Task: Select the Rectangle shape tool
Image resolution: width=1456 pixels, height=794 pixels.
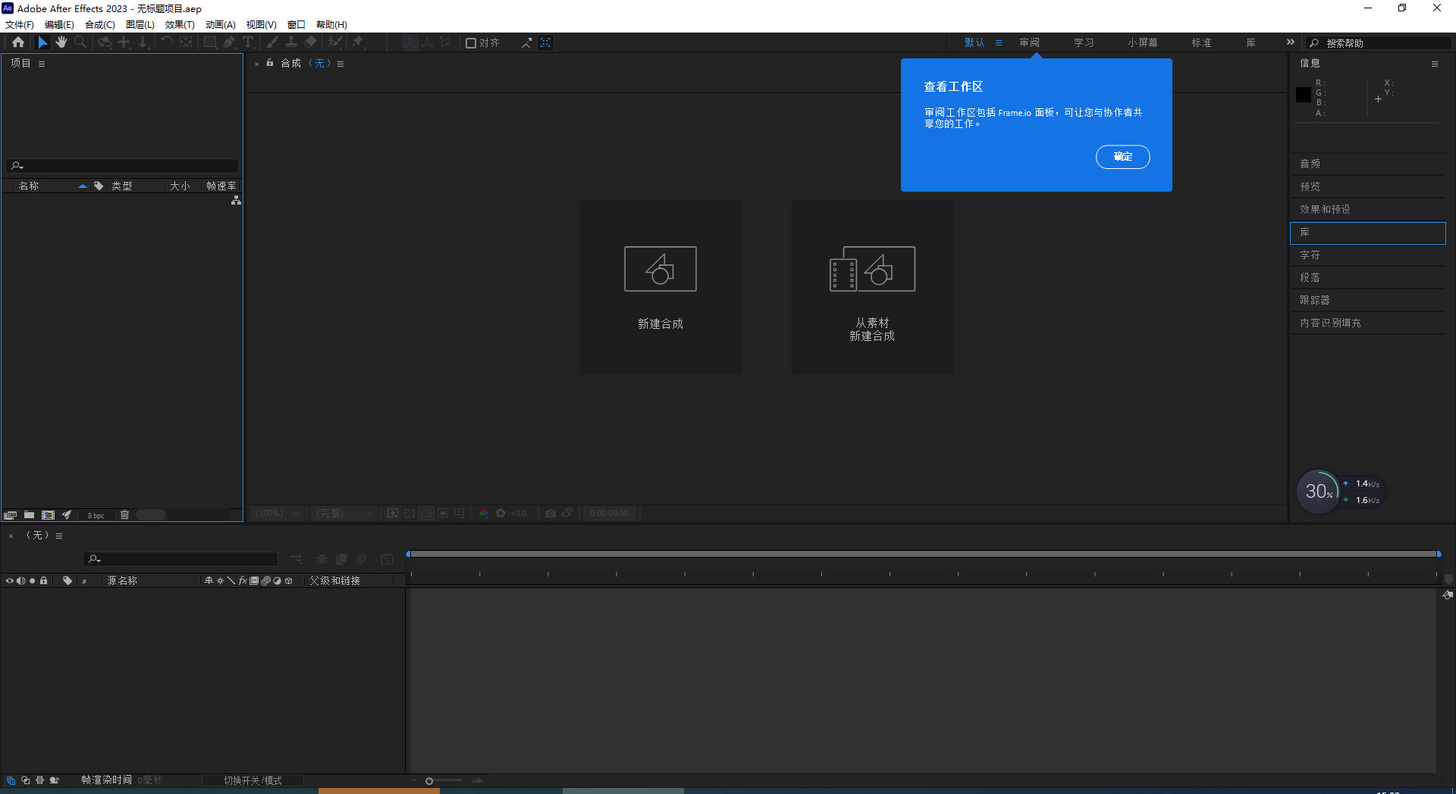Action: (x=210, y=42)
